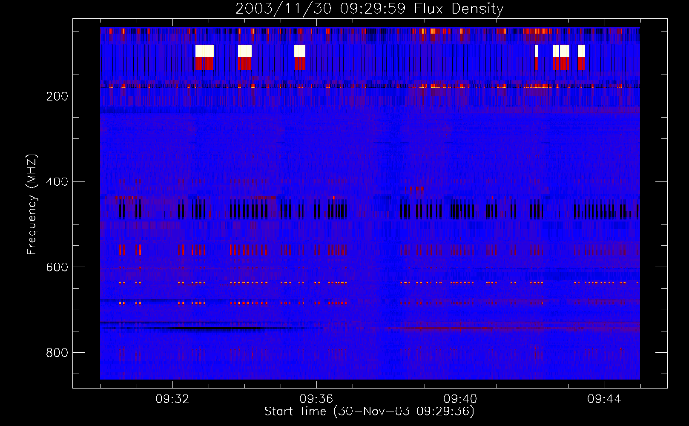Click the white saturated burst block just before 09:36

pos(300,51)
